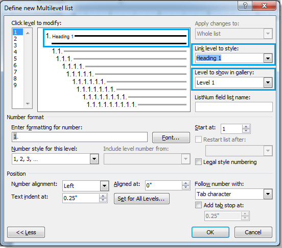Expand the Follow number with dropdown
This screenshot has height=248, width=282.
268,194
